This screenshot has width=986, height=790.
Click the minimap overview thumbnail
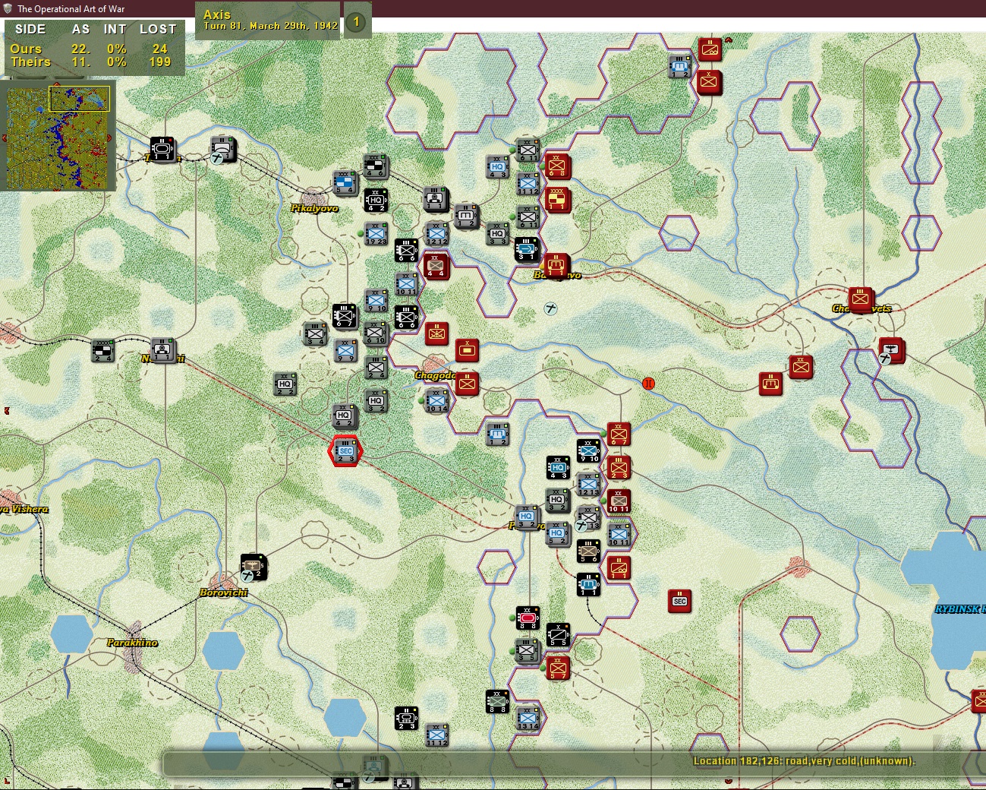[x=58, y=137]
